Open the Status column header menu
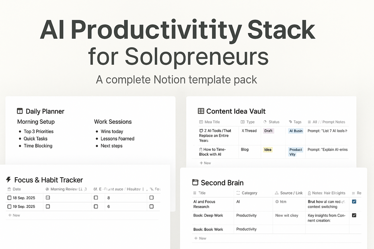This screenshot has width=374, height=249. (x=274, y=122)
